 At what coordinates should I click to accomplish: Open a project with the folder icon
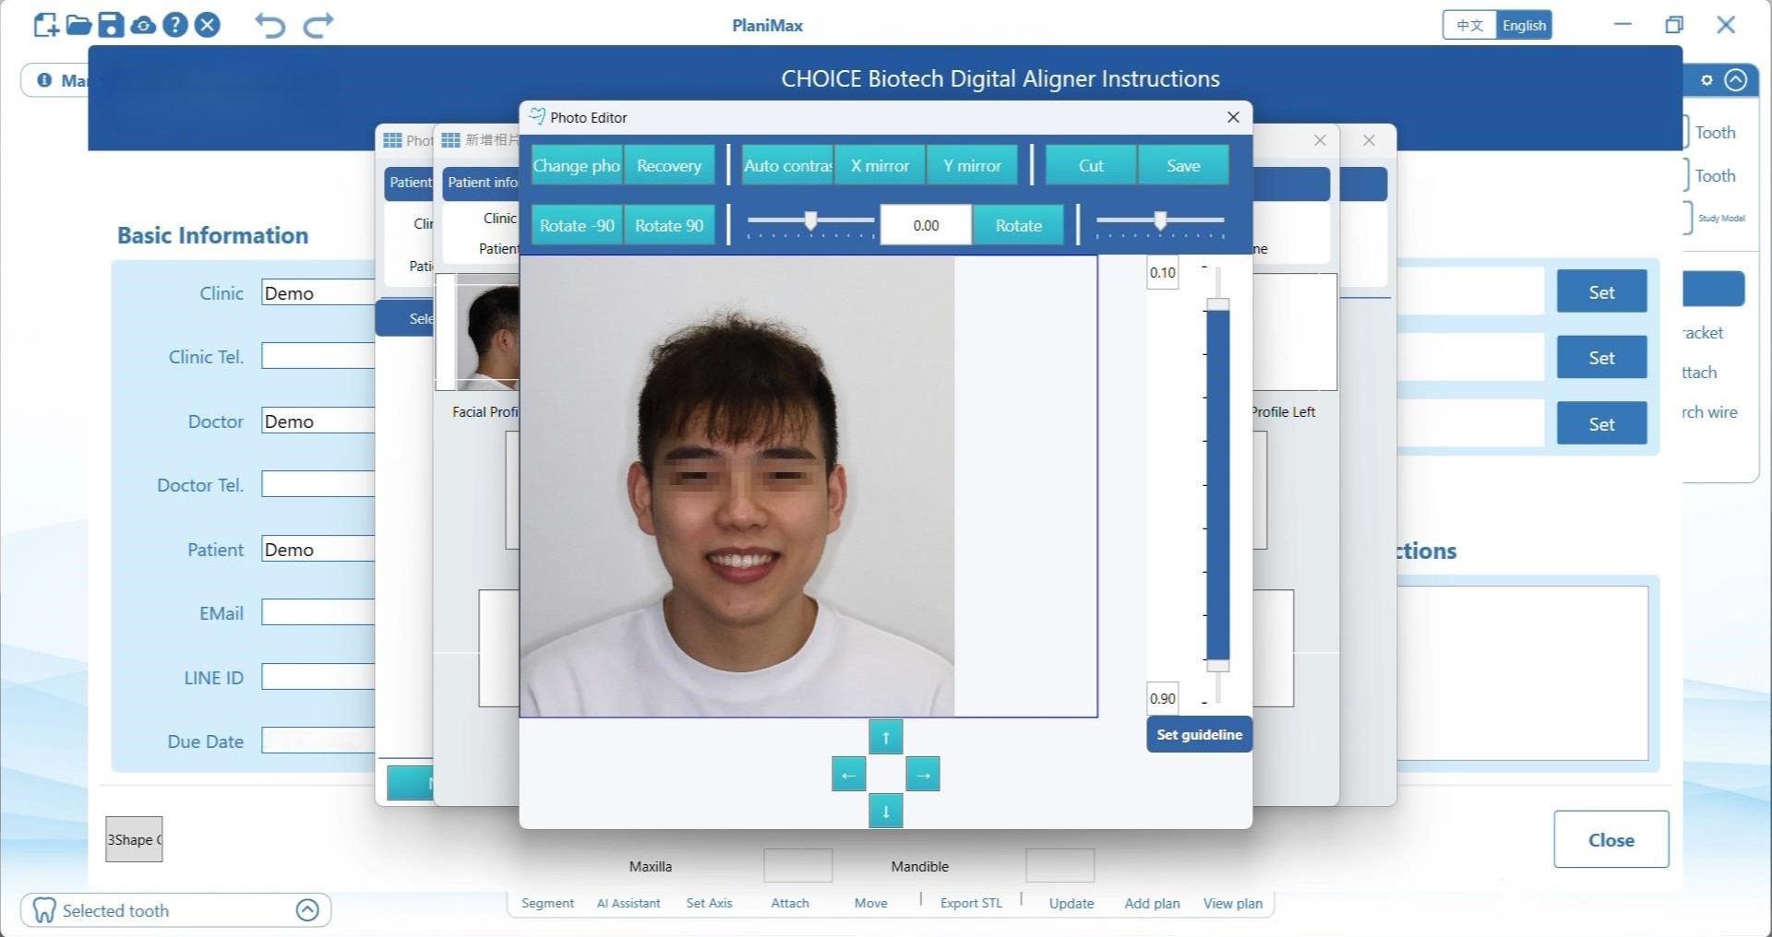[78, 25]
